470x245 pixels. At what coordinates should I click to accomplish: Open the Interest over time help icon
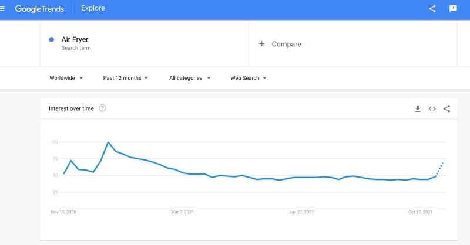pos(102,108)
